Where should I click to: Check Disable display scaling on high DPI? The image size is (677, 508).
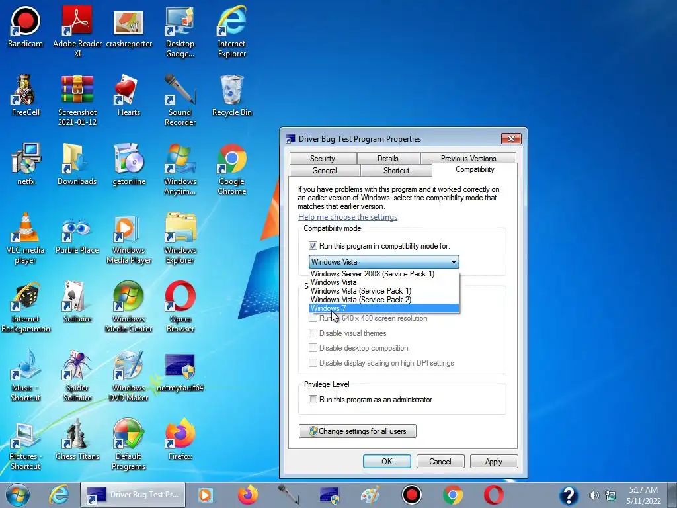[313, 363]
